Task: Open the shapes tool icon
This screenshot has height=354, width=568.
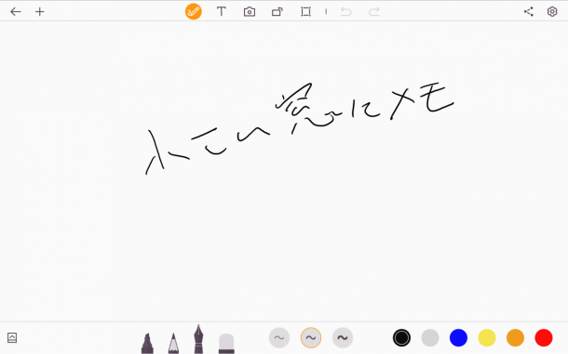Action: pos(277,12)
